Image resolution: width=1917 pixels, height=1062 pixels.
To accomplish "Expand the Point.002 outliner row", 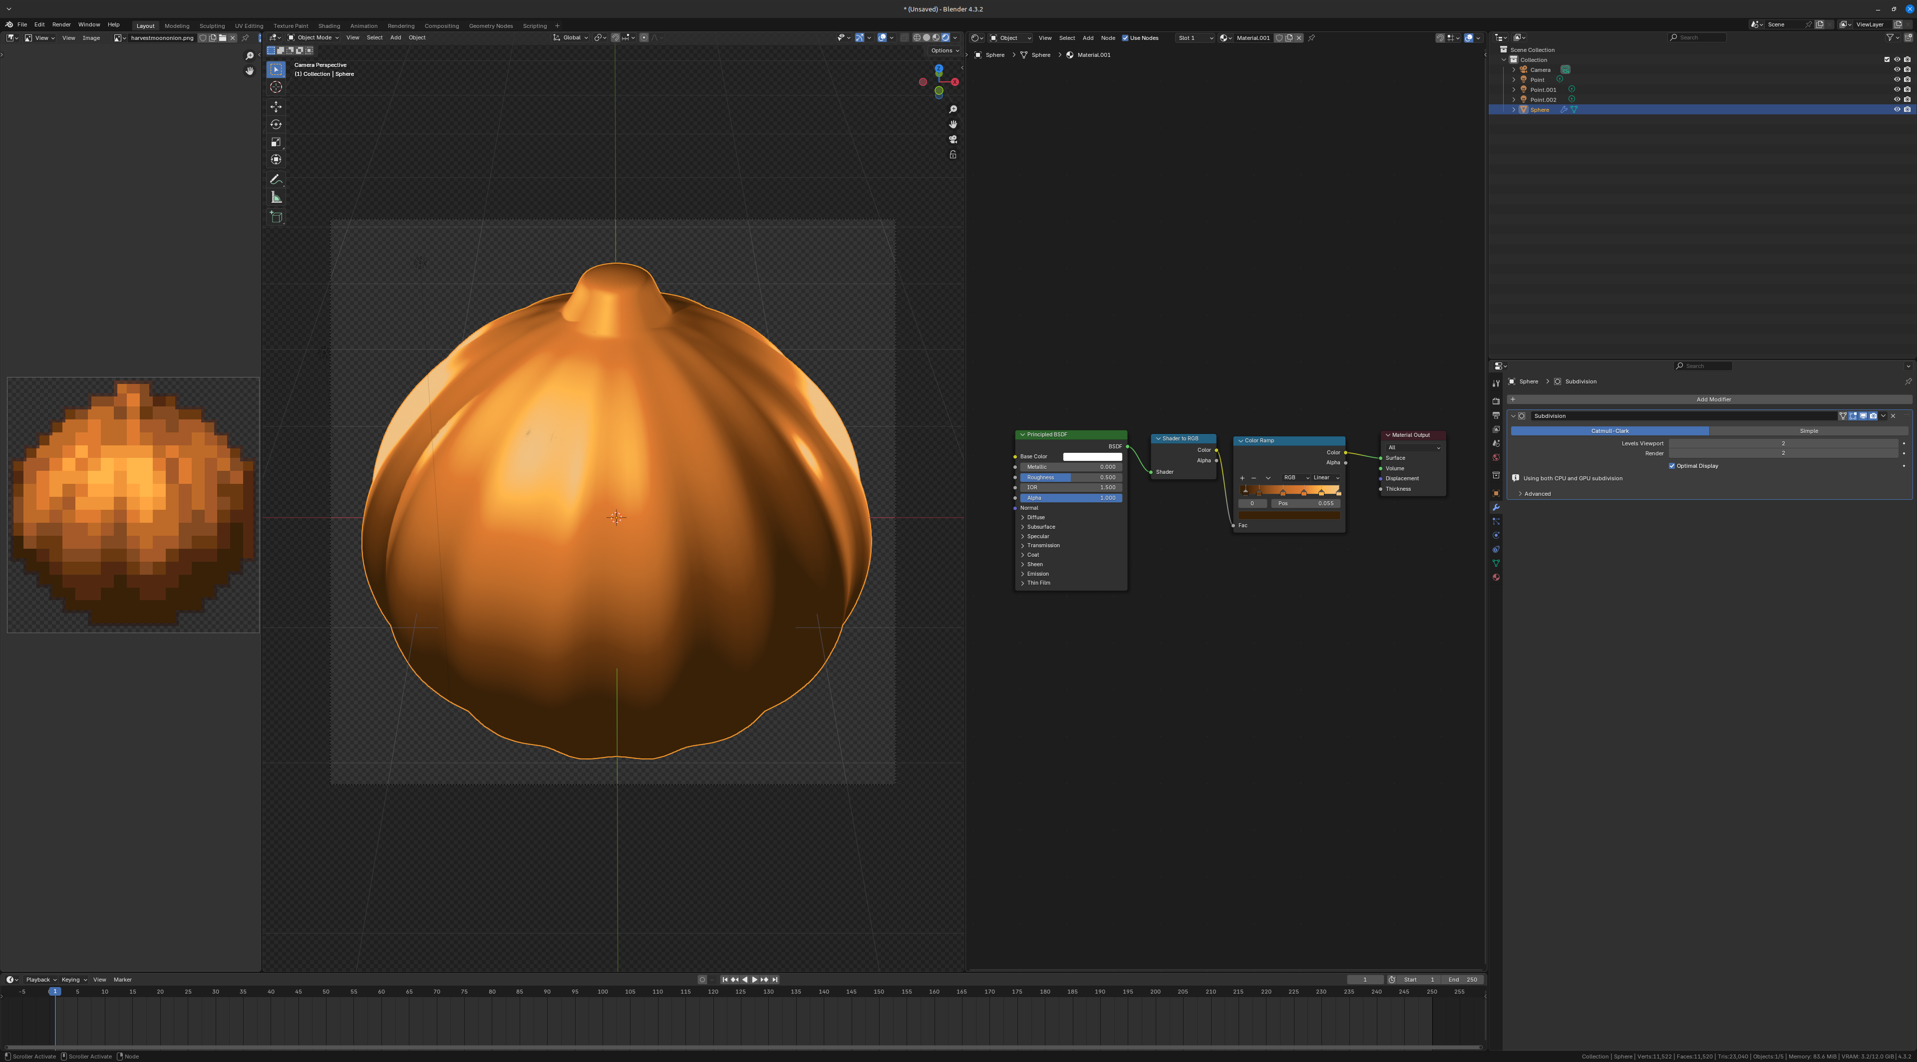I will (x=1514, y=100).
